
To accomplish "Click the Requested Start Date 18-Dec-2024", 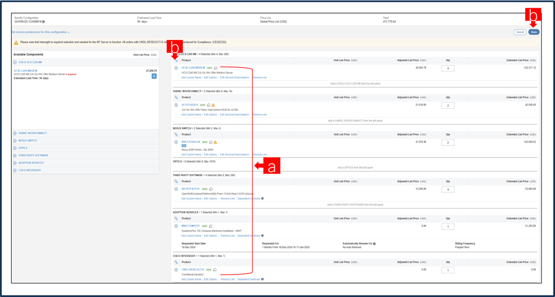I will (188, 247).
